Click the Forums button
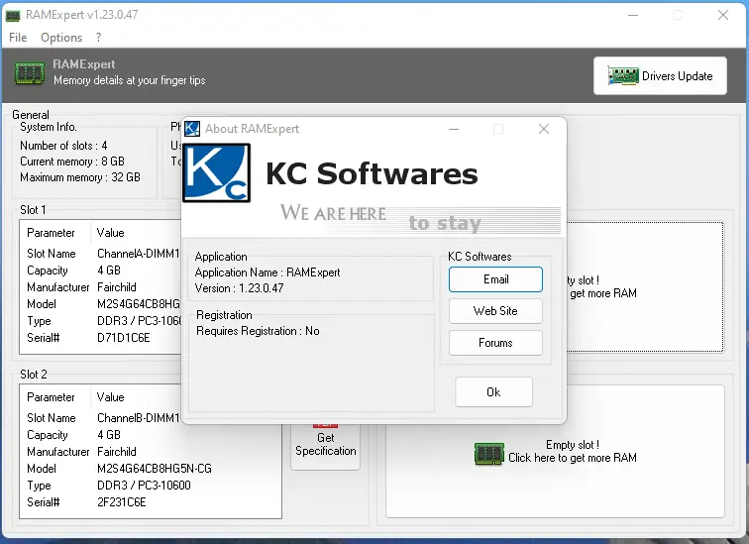 click(x=495, y=343)
